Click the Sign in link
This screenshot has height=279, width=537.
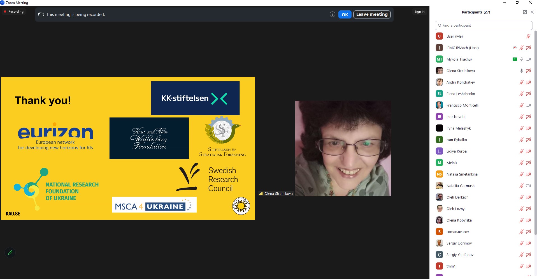419,11
